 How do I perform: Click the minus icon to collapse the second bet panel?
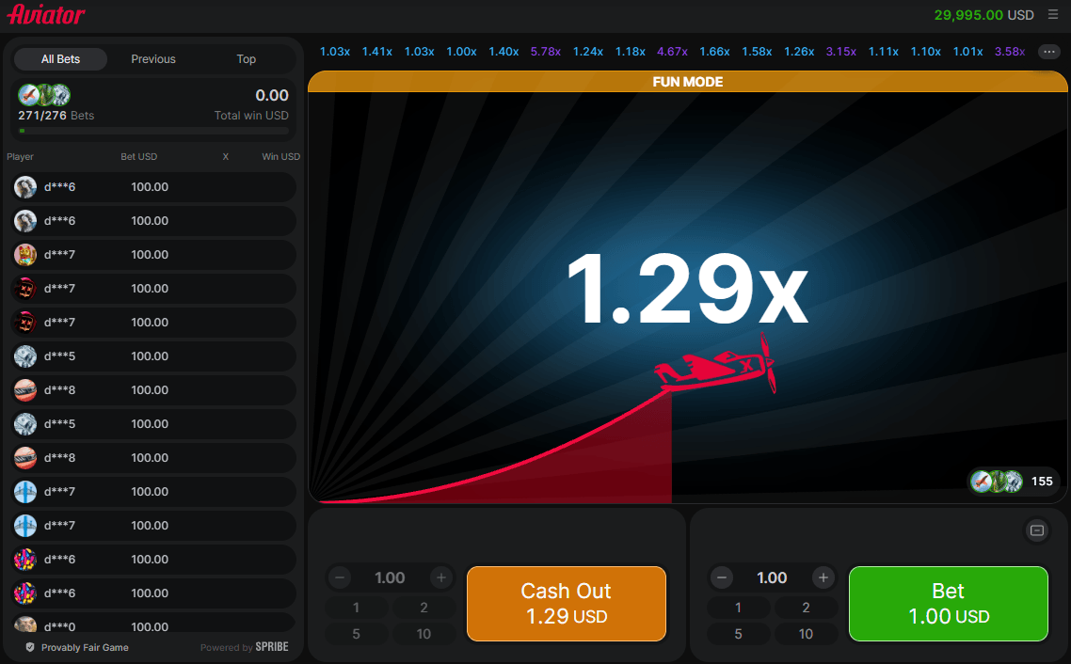(1037, 530)
